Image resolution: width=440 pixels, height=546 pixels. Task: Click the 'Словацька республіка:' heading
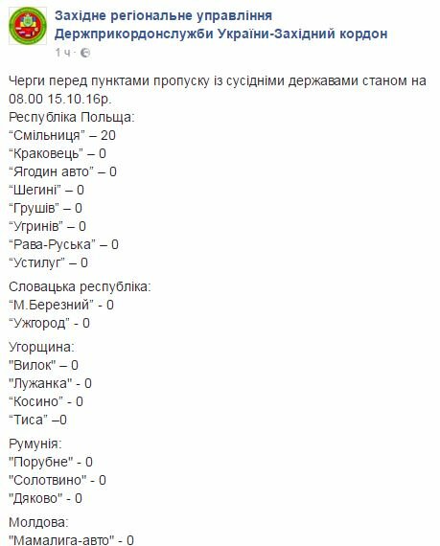pos(80,287)
